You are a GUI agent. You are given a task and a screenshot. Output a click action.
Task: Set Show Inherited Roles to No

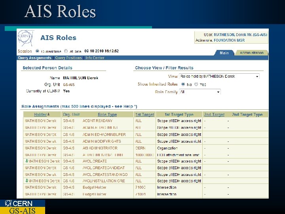[x=183, y=84]
